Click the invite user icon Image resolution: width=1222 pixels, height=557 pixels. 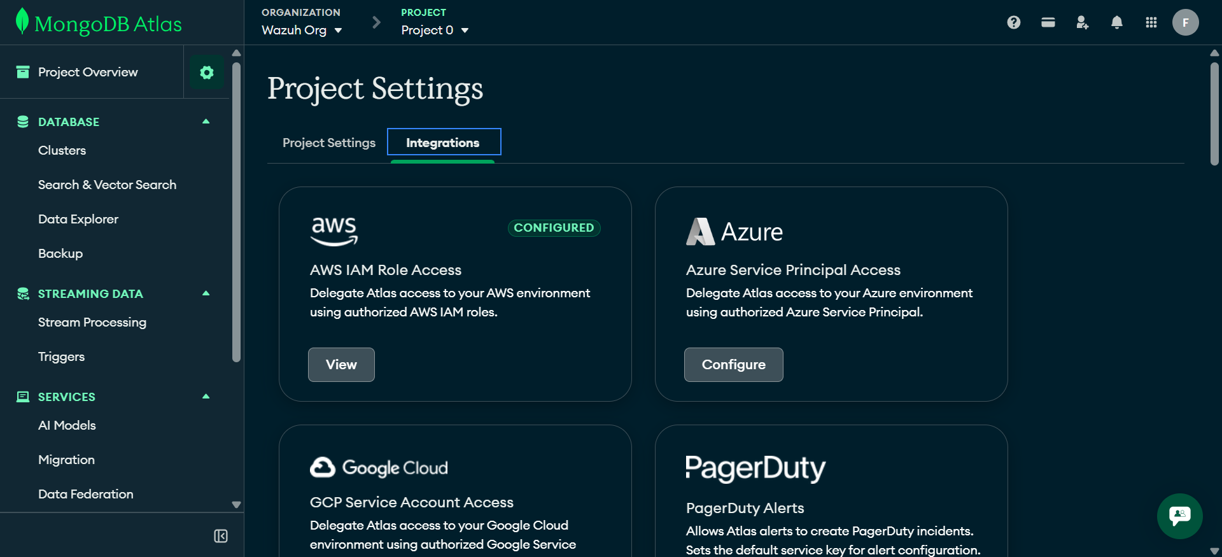(1082, 22)
